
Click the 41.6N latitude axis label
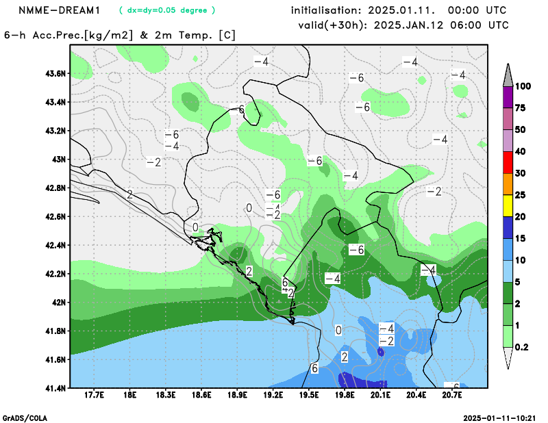[x=55, y=360]
